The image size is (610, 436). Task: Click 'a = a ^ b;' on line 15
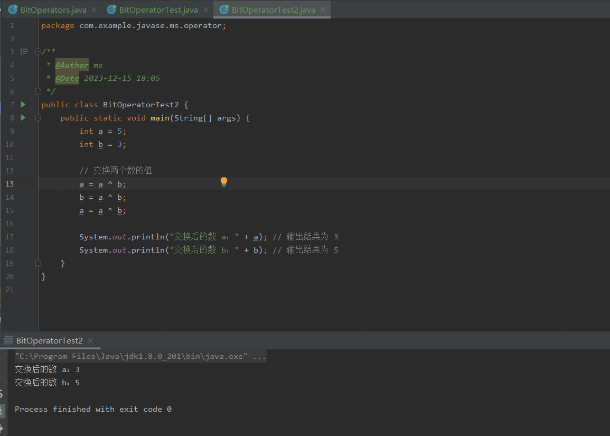[x=102, y=211]
